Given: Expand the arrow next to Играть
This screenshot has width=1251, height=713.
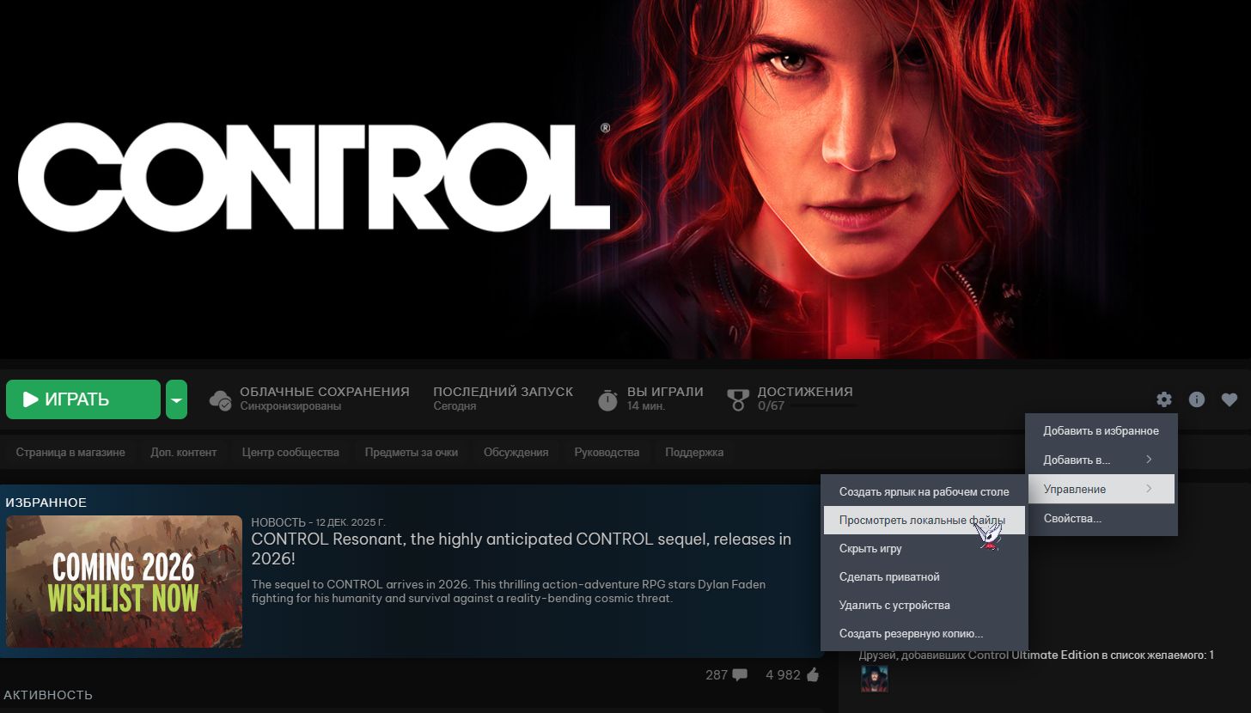Looking at the screenshot, I should point(176,399).
